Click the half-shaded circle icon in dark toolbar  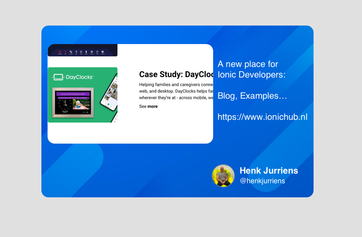[x=103, y=52]
